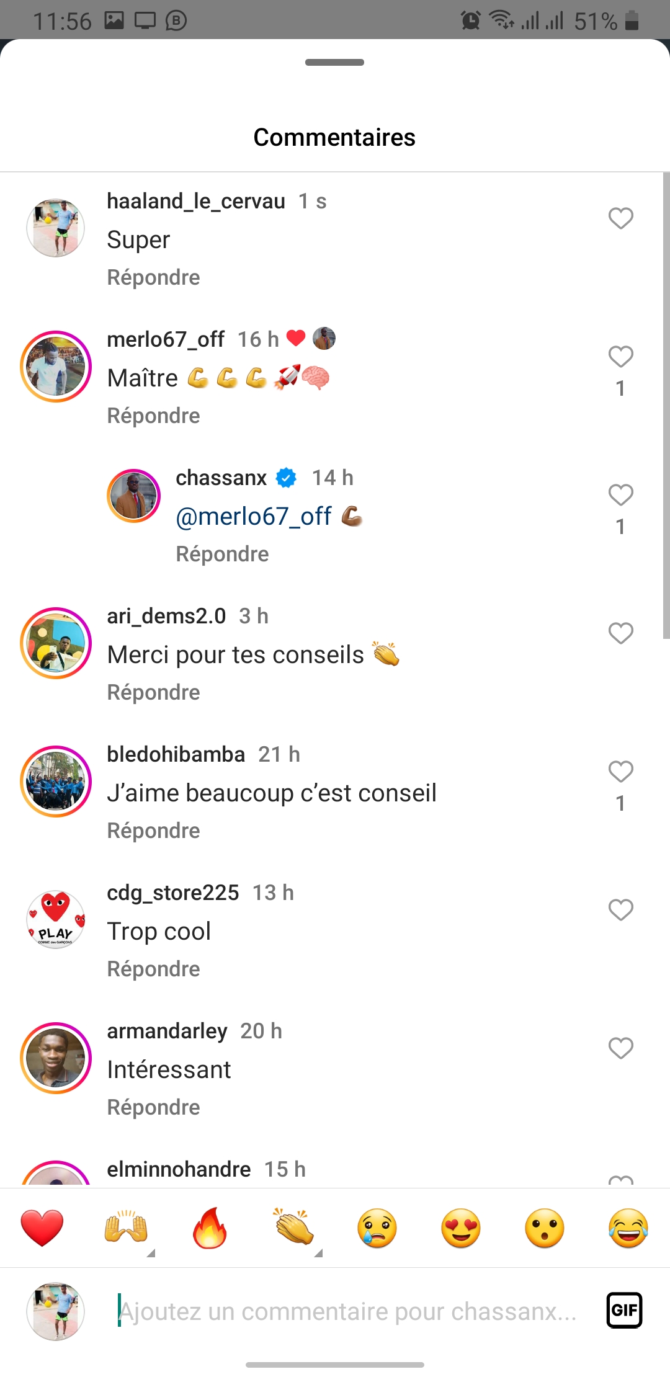Insert the fire emoji reaction
Screen dimensions: 670x1377
coord(210,1228)
